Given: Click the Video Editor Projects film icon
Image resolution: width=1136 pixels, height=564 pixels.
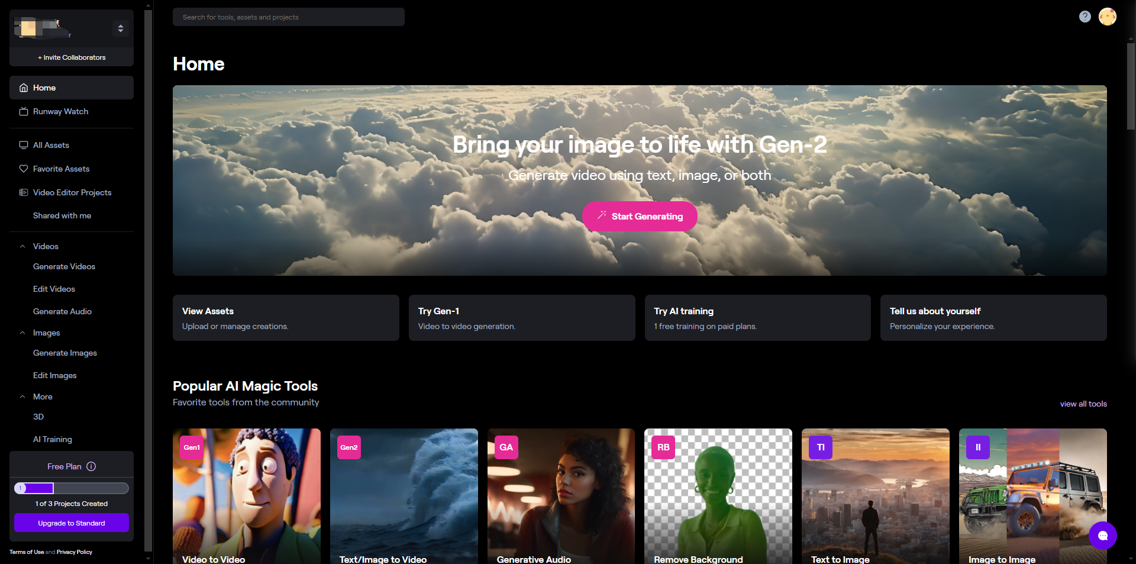Looking at the screenshot, I should [x=24, y=192].
